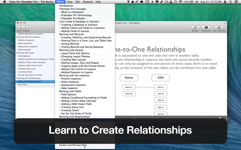The height and width of the screenshot is (150, 241).
Task: Open the Edit menu
Action: pyautogui.click(x=77, y=2)
